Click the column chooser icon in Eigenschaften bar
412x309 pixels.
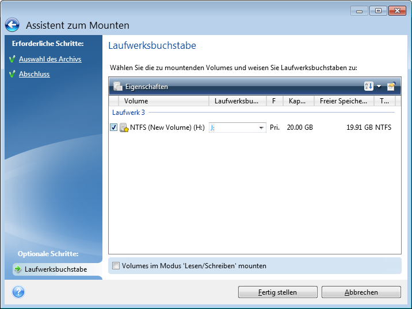pyautogui.click(x=391, y=86)
